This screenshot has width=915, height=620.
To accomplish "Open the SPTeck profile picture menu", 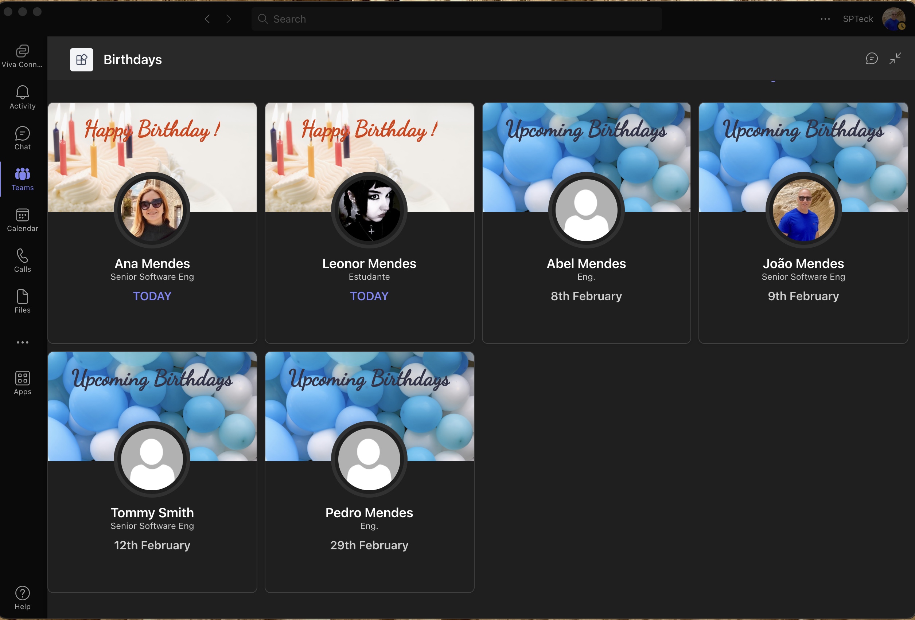I will [893, 19].
